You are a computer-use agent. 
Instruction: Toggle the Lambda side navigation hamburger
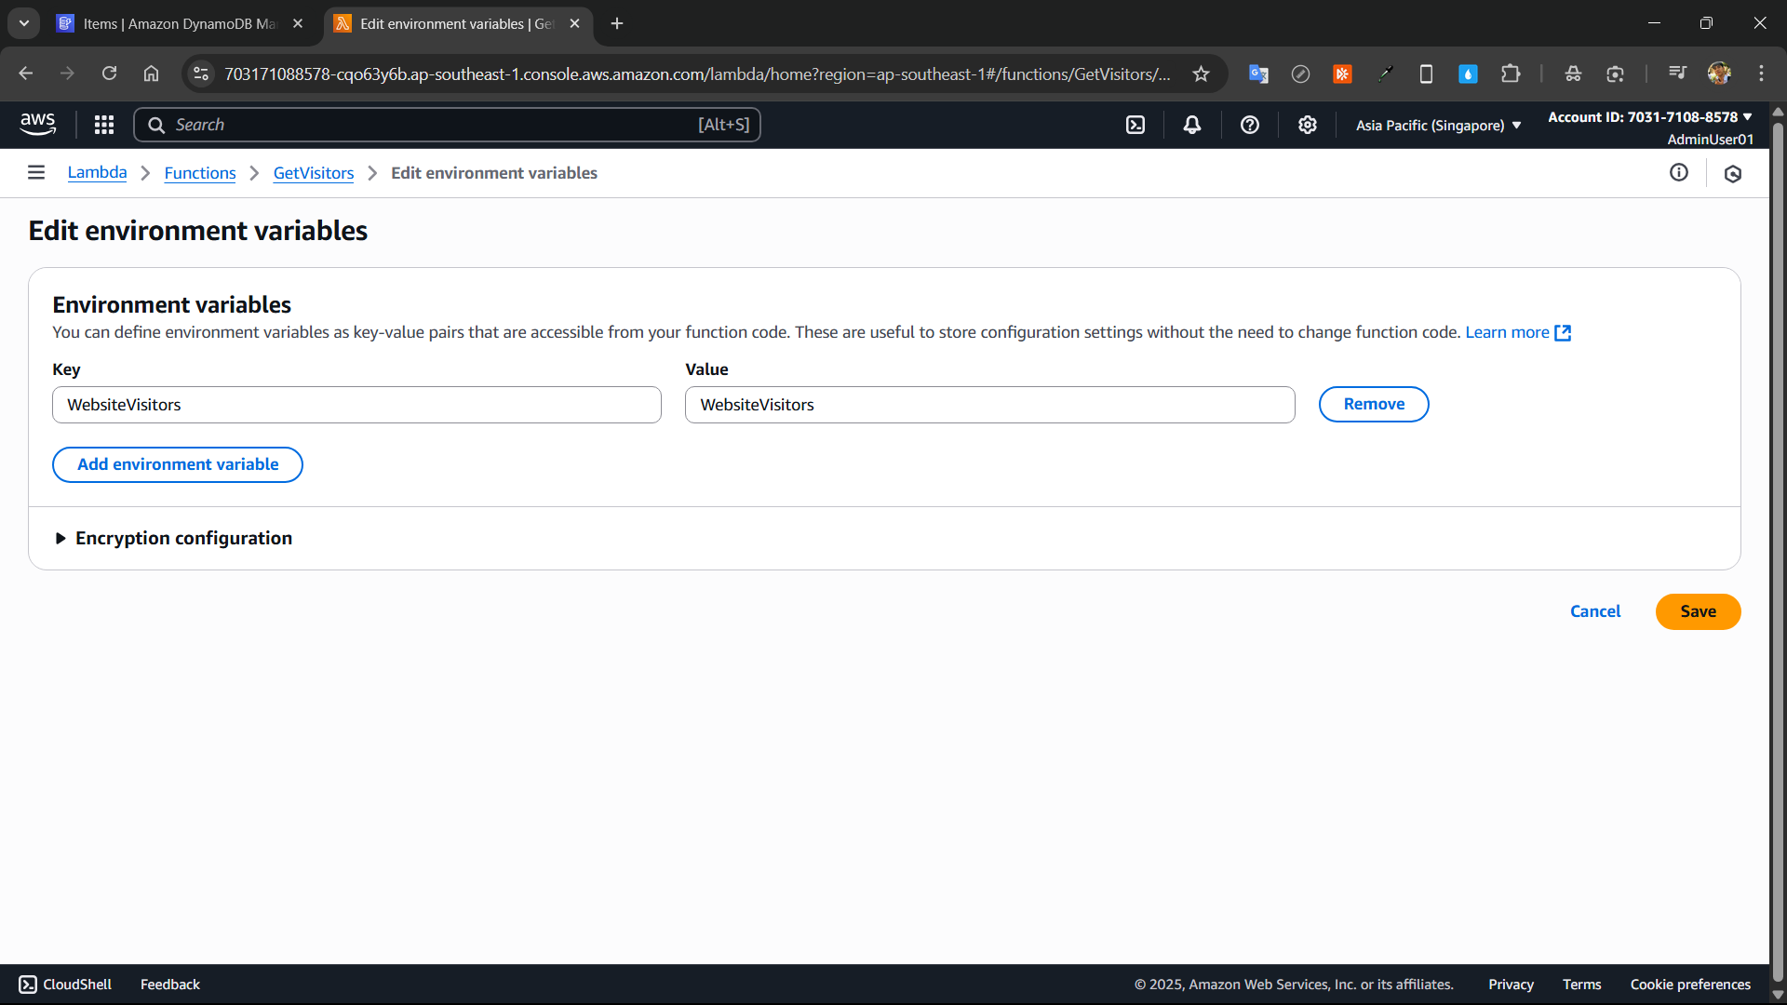coord(36,172)
